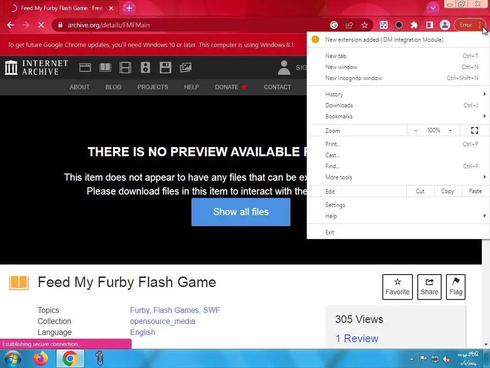Viewport: 490px width, 368px height.
Task: Favorite this item with the star button
Action: point(398,287)
